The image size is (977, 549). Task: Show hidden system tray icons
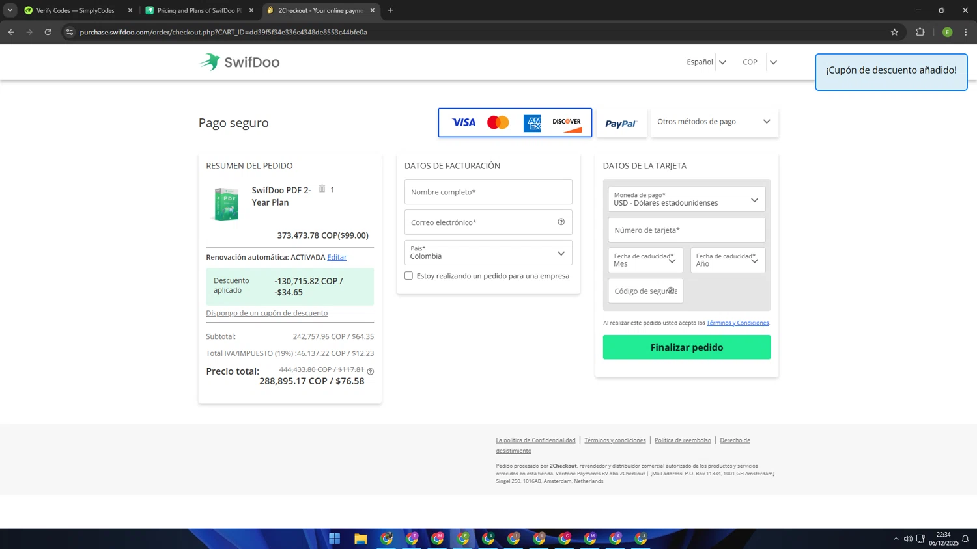pos(896,539)
